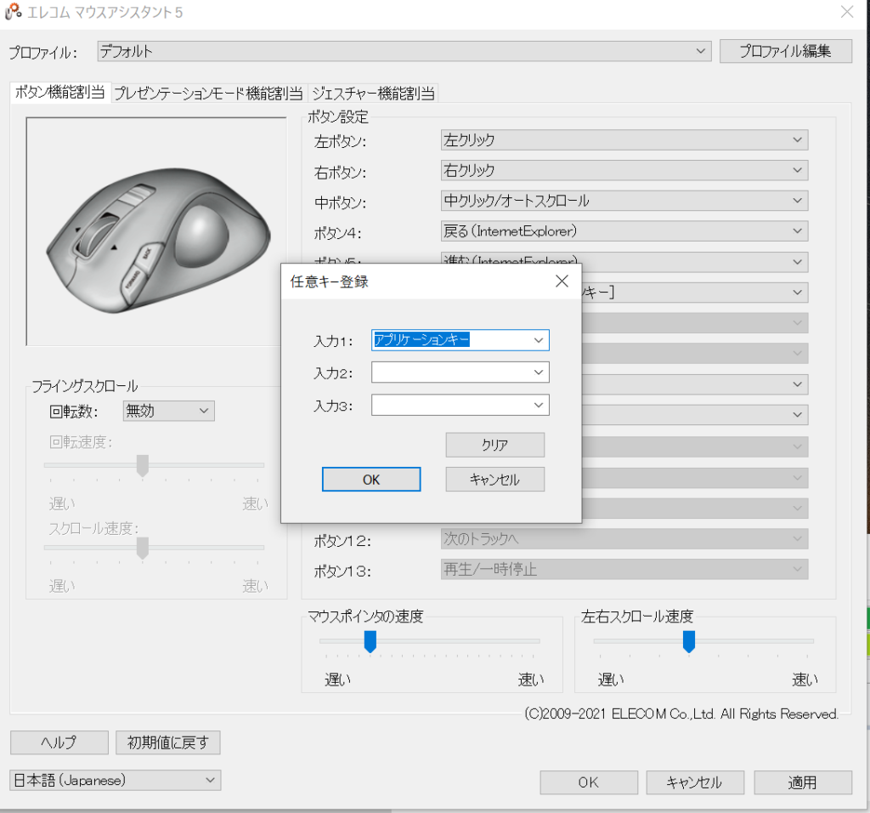Confirm with OK in the 任意キー登録 dialog
Viewport: 870px width, 813px height.
click(370, 479)
